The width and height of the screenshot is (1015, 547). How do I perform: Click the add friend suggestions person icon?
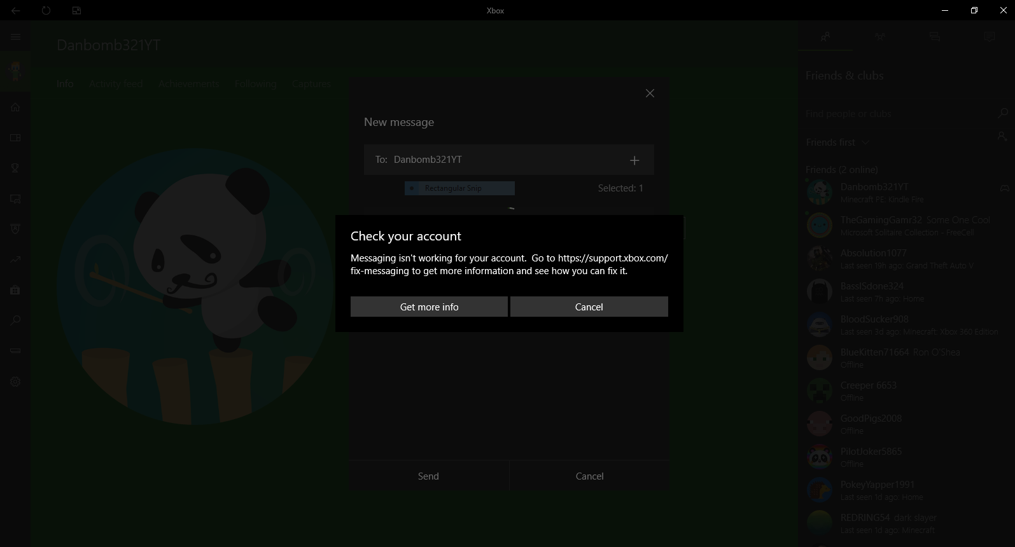(1002, 137)
